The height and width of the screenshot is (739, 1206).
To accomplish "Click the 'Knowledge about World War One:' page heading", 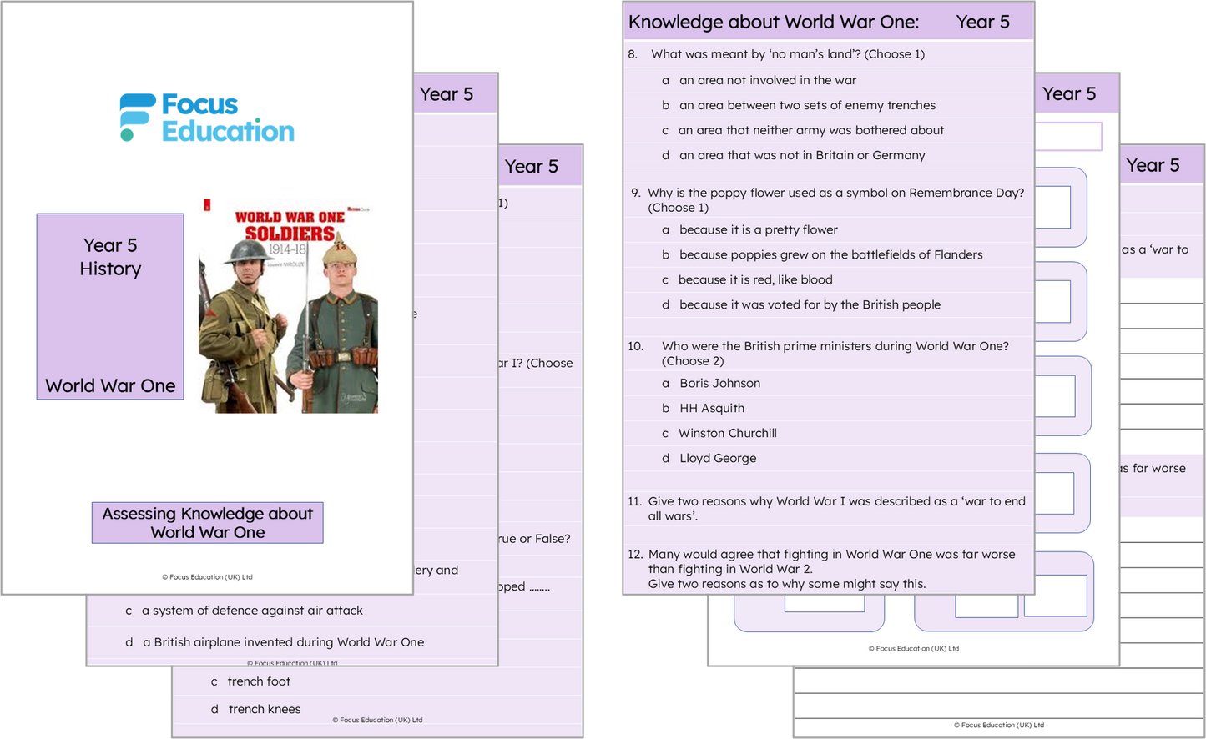I will [x=773, y=23].
